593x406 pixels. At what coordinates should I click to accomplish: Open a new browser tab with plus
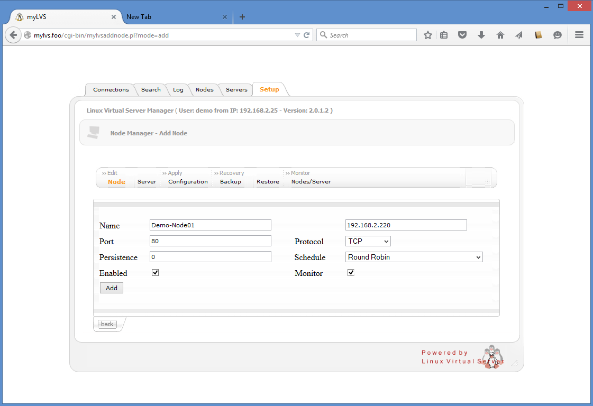[x=242, y=17]
